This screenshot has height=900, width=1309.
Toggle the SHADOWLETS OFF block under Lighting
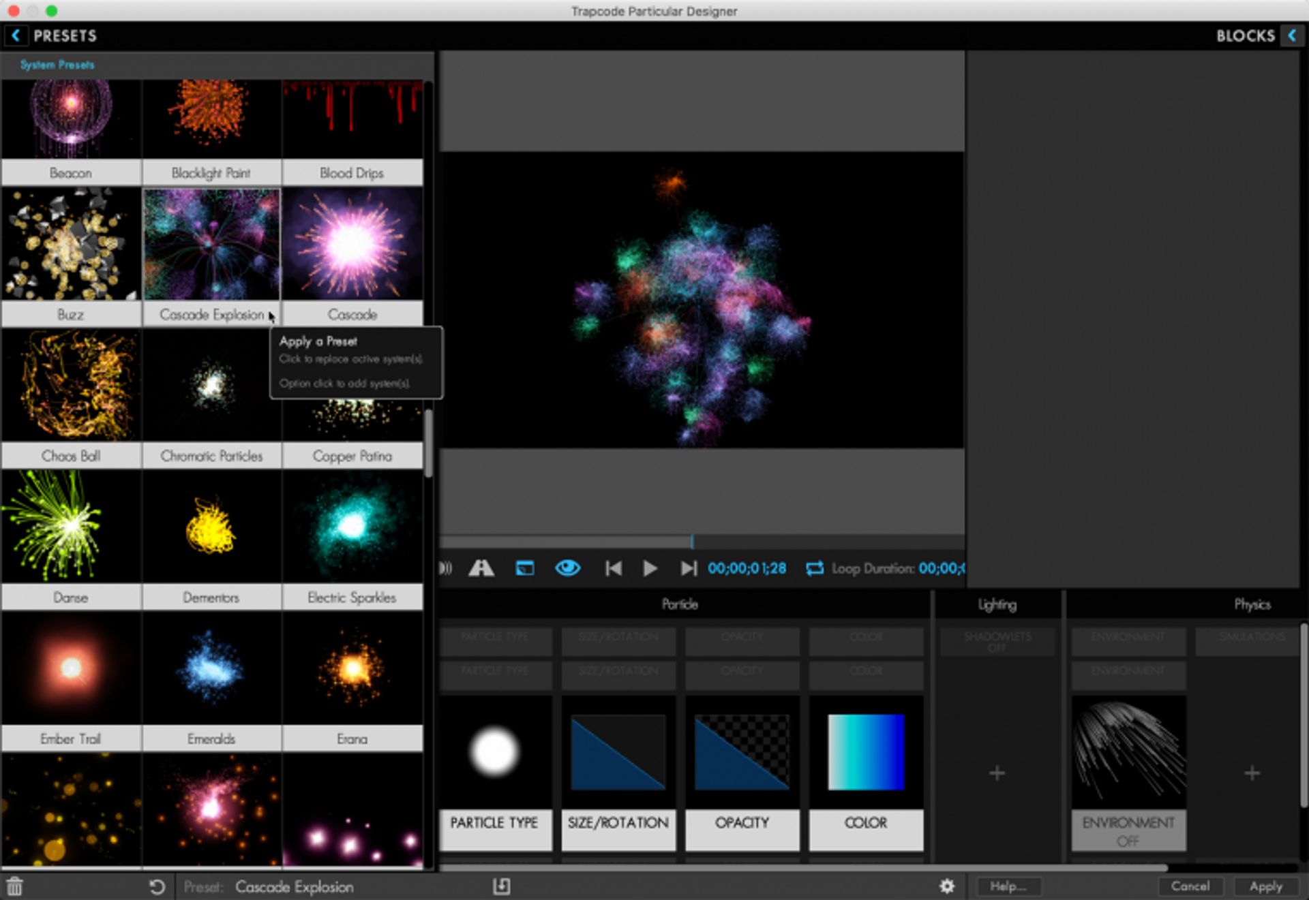pyautogui.click(x=997, y=641)
